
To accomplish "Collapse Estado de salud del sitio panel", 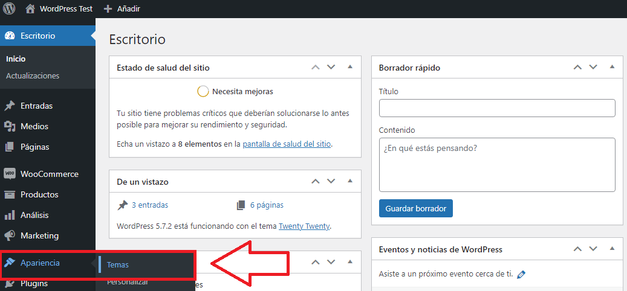I will pos(350,66).
